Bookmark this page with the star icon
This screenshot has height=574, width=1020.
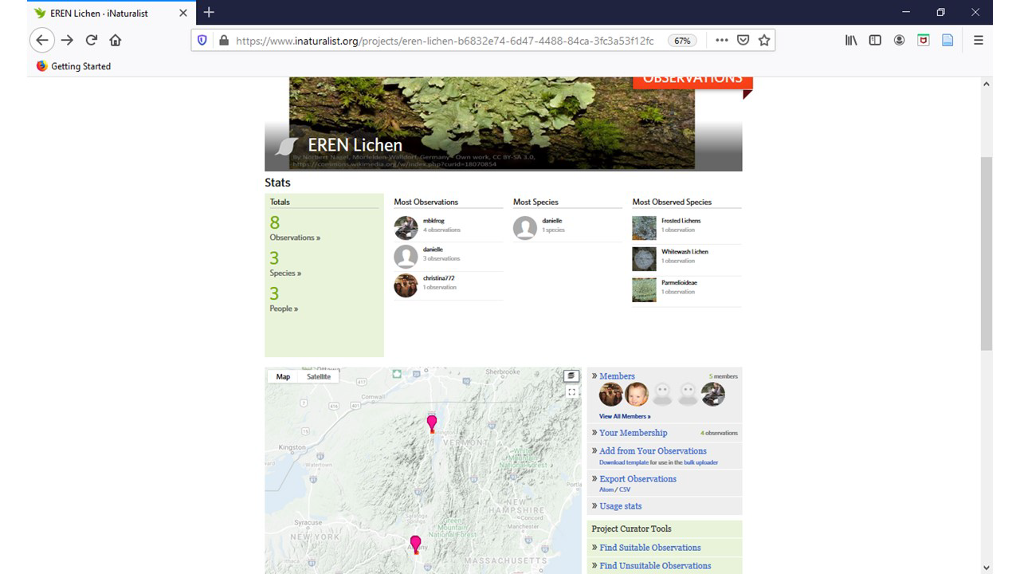(x=764, y=40)
